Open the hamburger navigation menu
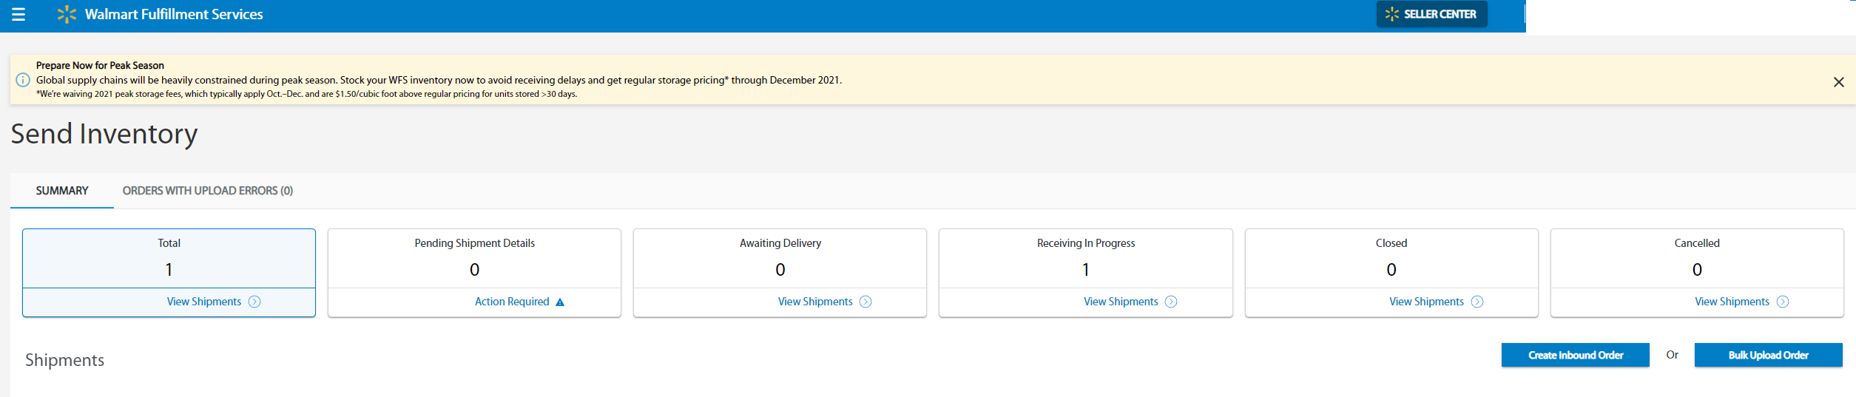The image size is (1856, 397). click(x=18, y=14)
